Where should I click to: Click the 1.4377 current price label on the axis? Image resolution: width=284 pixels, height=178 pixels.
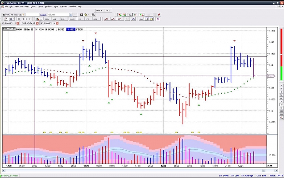271,76
